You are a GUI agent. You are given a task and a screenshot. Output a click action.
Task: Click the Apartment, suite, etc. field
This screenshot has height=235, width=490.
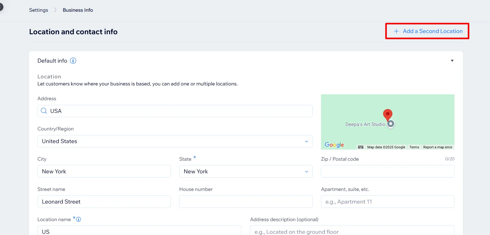(x=387, y=202)
